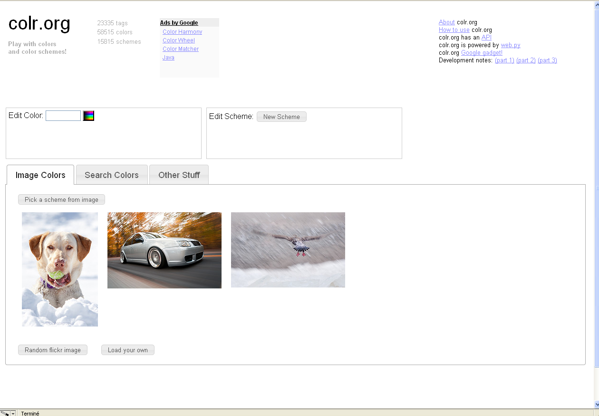This screenshot has height=416, width=599.
Task: Follow the API link
Action: pyautogui.click(x=486, y=37)
